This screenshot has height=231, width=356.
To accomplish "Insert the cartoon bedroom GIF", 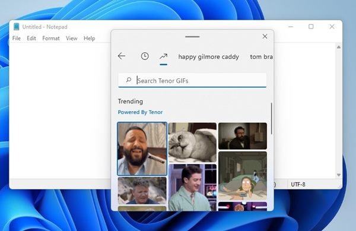I will pyautogui.click(x=243, y=176).
